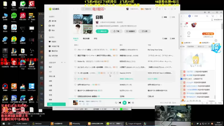
Task: Select the My Song Your Song album
Action: pos(155,50)
